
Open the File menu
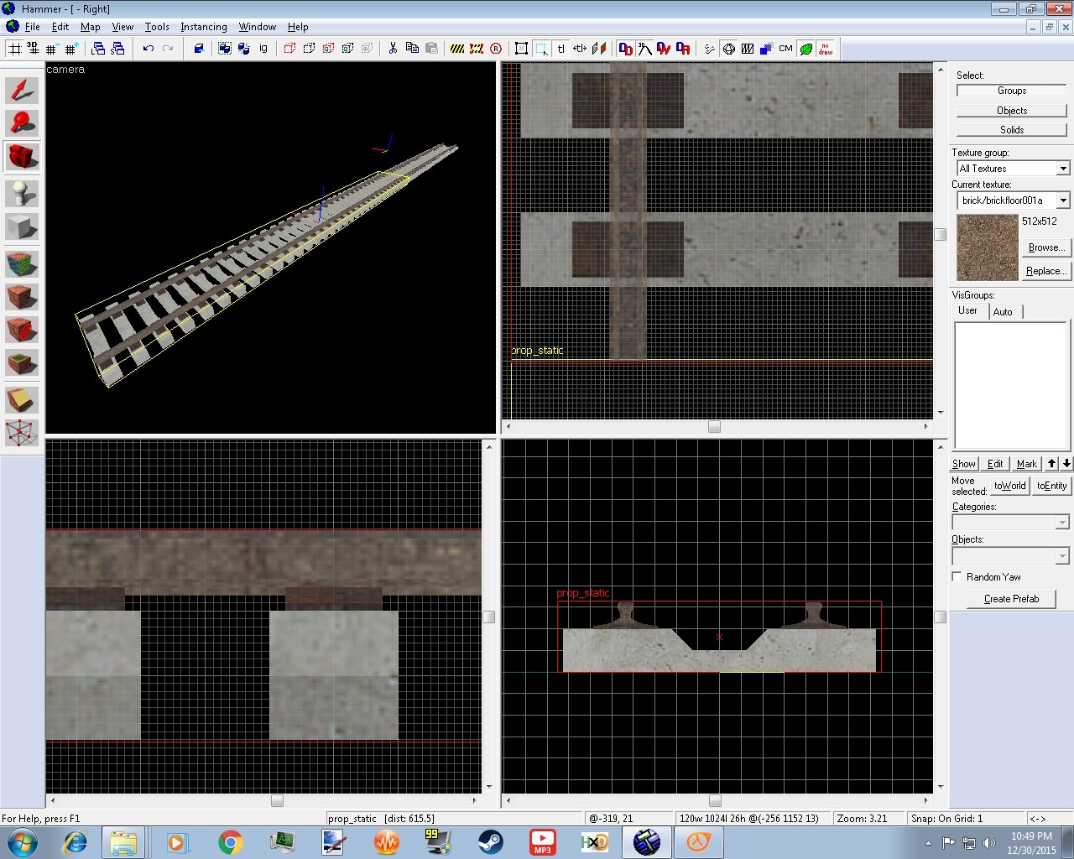pyautogui.click(x=32, y=27)
